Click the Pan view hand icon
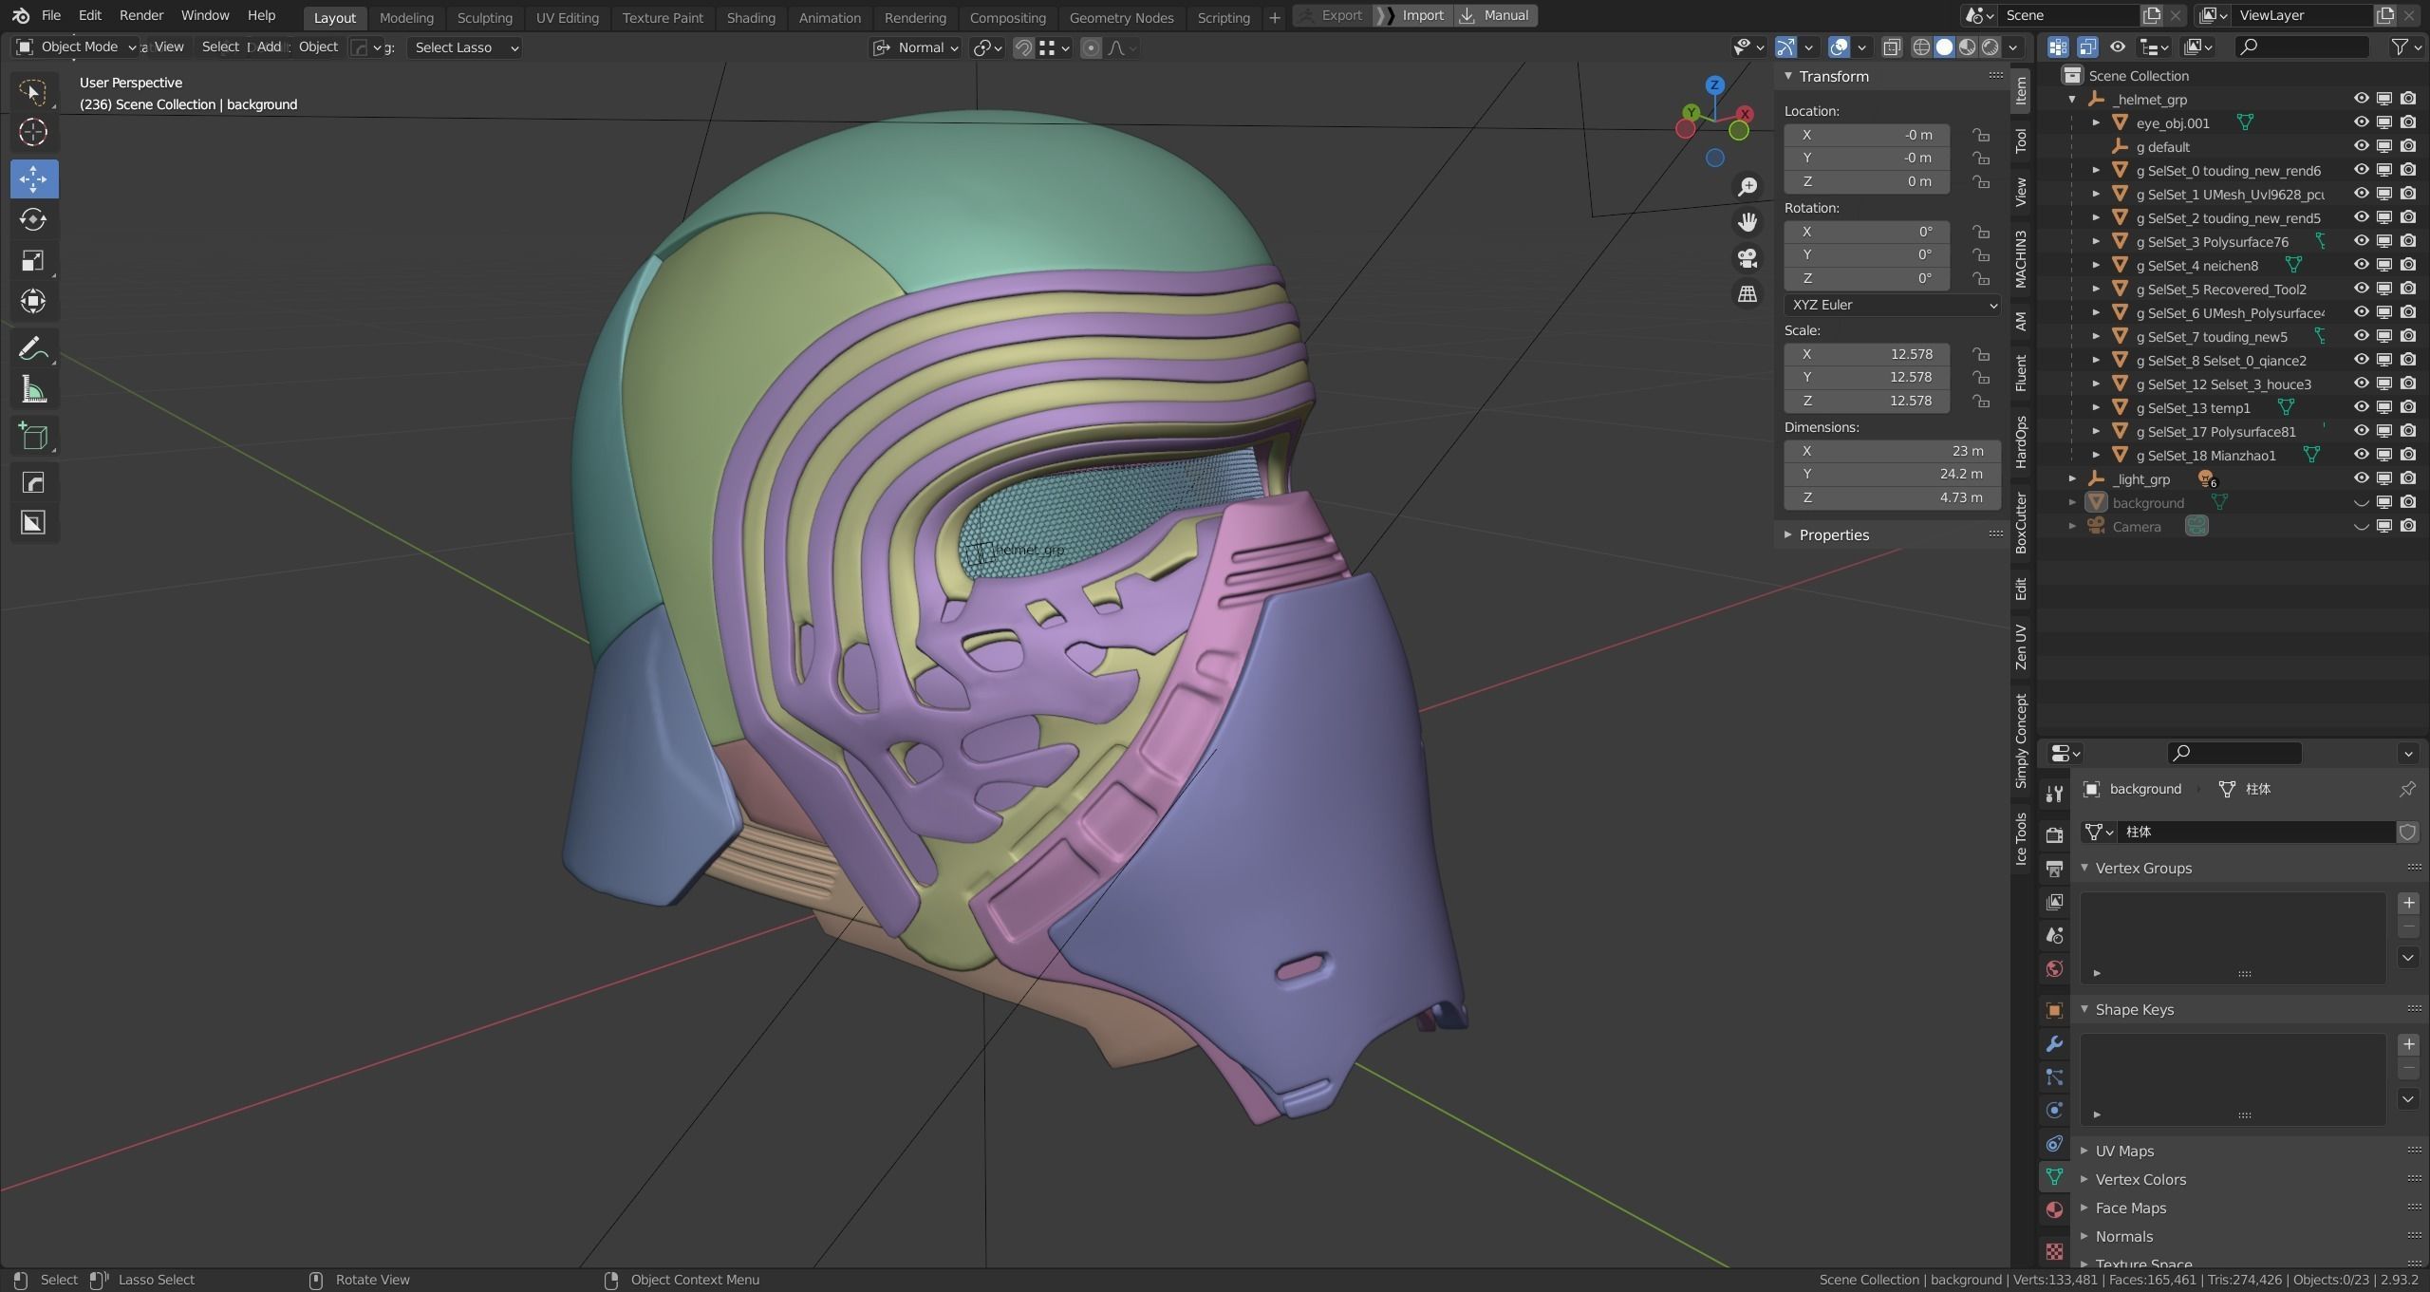Viewport: 2430px width, 1292px height. point(1748,222)
